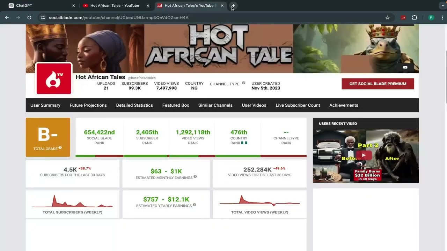Open the User Videos tab

point(254,105)
